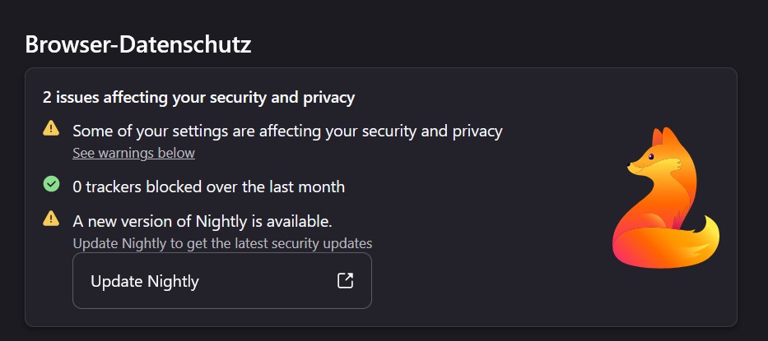Click "A new version of Nightly" message
Viewport: 768px width, 341px height.
[x=202, y=221]
